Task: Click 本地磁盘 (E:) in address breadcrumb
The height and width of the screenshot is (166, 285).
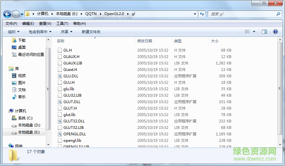Action: pos(67,14)
